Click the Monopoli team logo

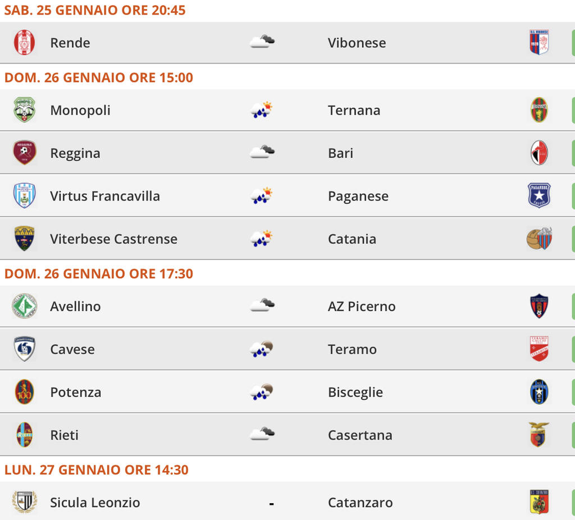pos(24,110)
